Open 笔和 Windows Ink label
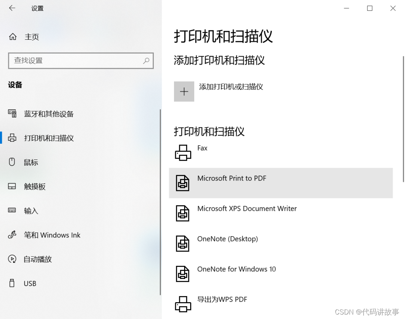 coord(52,235)
